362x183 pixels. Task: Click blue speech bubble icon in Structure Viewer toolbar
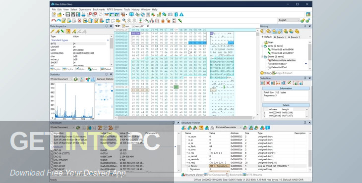268,128
